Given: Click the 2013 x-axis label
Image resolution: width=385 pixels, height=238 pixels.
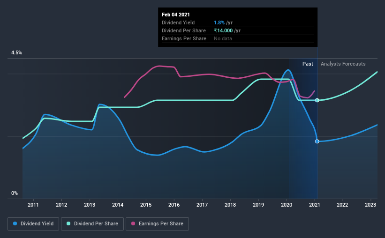Looking at the screenshot, I should point(90,205).
